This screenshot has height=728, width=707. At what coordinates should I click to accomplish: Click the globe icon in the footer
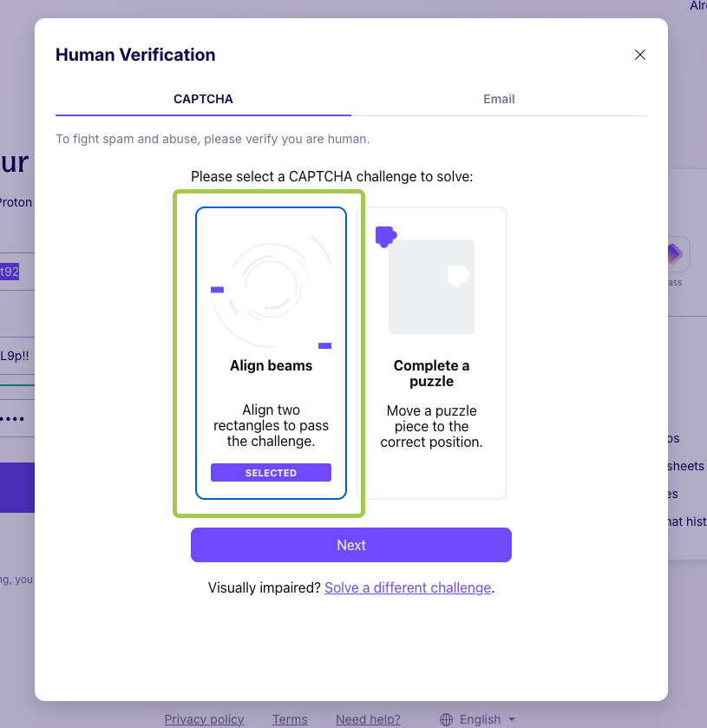click(446, 719)
